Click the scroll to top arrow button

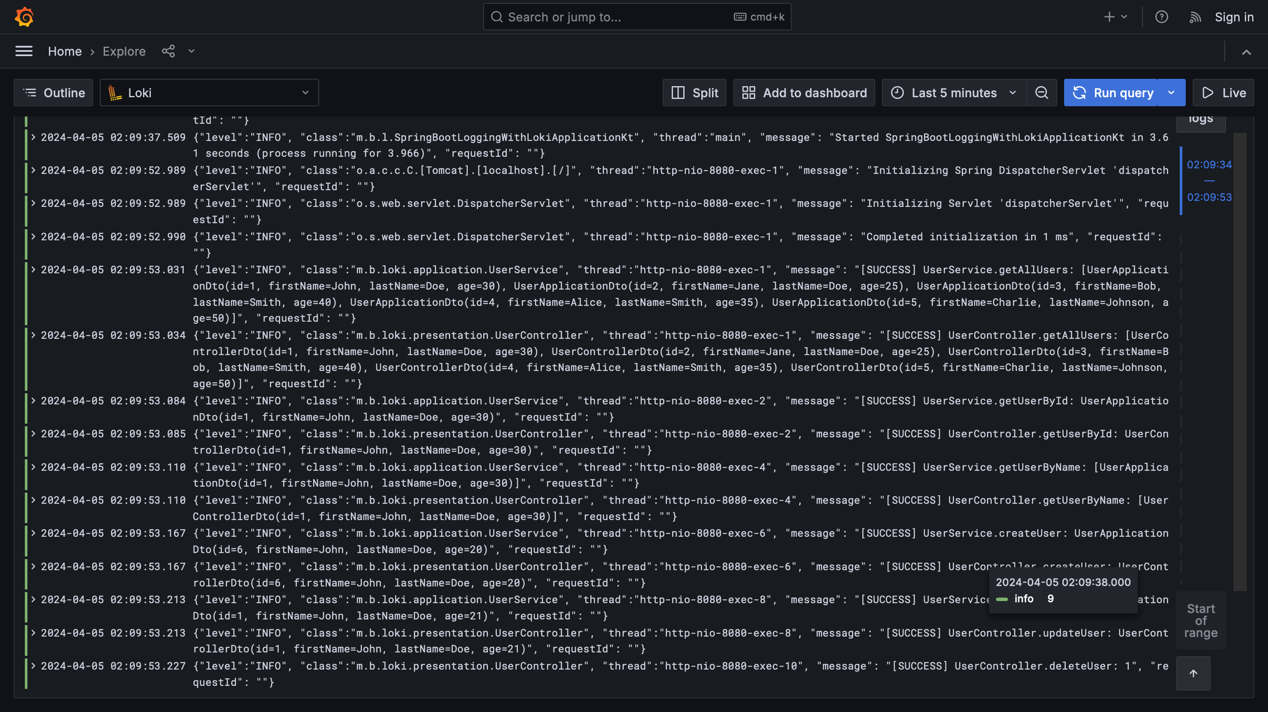tap(1193, 673)
